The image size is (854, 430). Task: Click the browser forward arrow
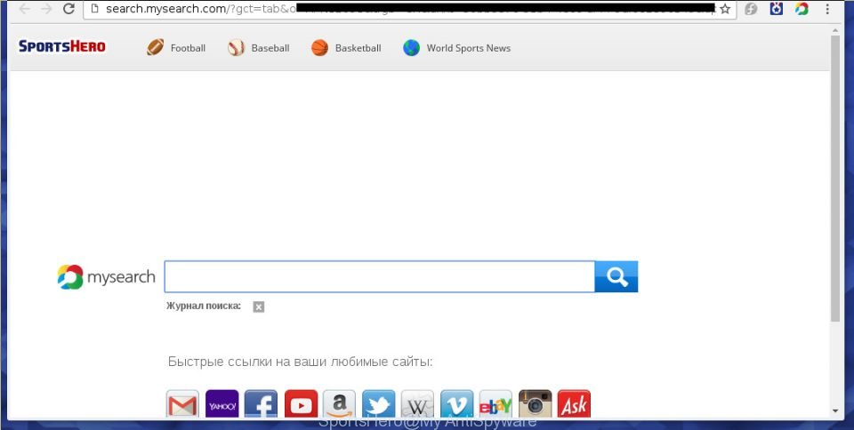[x=47, y=9]
